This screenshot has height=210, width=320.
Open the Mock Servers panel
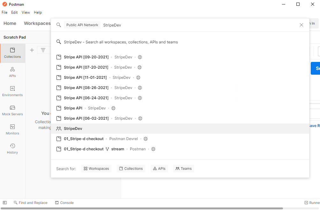click(x=12, y=110)
